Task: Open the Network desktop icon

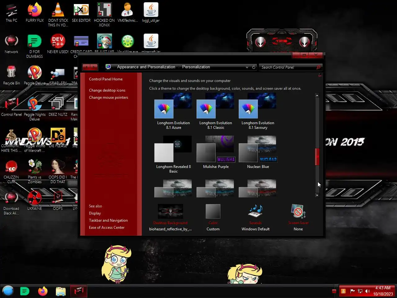Action: [x=11, y=44]
